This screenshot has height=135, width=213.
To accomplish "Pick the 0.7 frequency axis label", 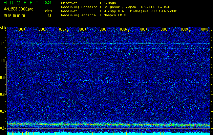I will (x=3, y=111).
